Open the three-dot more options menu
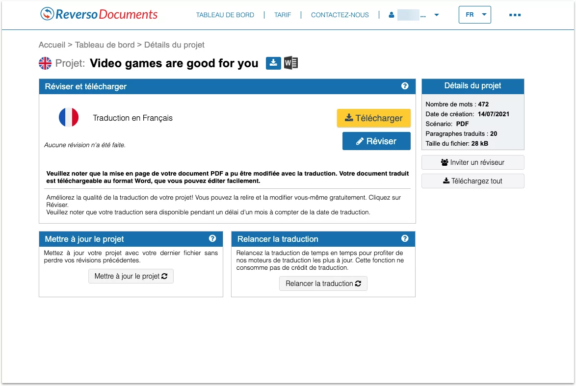This screenshot has height=386, width=576. click(515, 15)
